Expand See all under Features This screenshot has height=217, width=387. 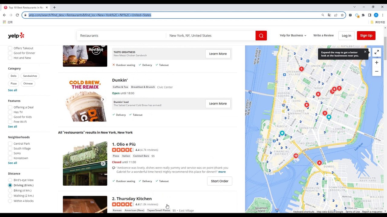12,127
